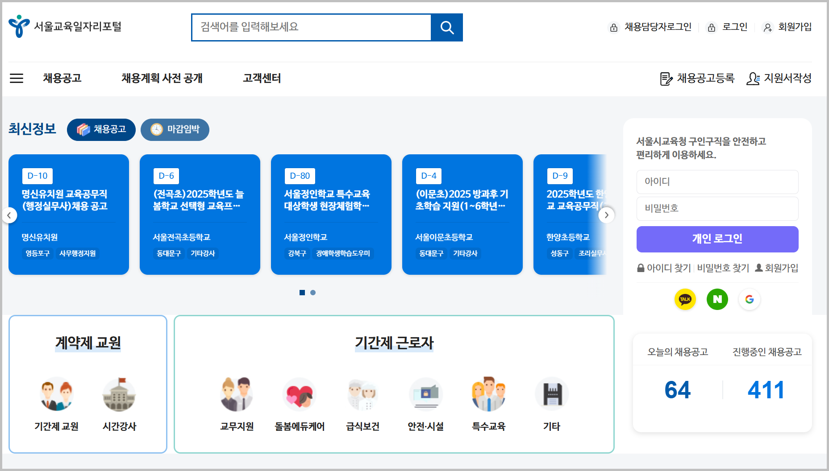Screen dimensions: 829x471
Task: Click the 개인 로그인 button
Action: [717, 239]
